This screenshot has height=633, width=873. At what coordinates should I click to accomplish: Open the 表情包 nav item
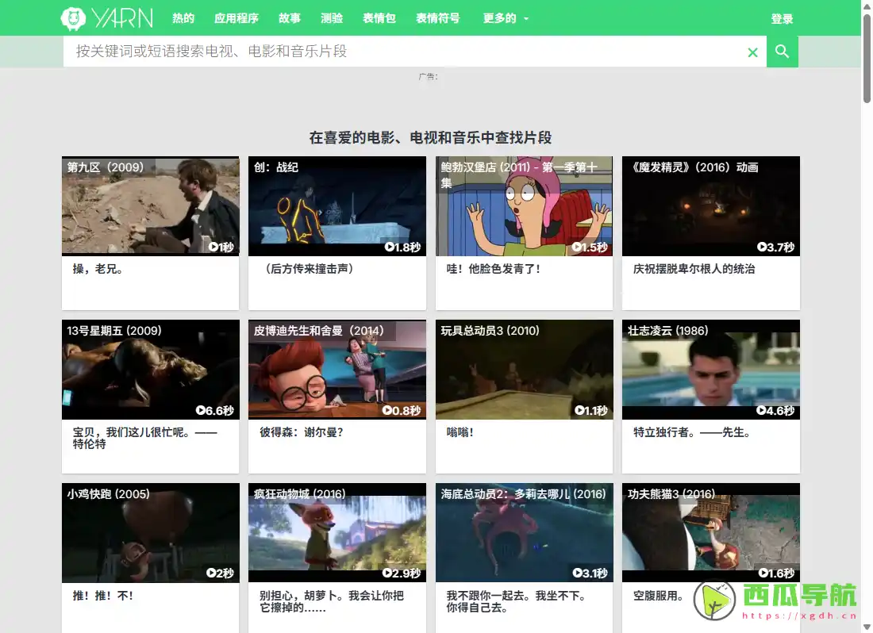pyautogui.click(x=379, y=18)
